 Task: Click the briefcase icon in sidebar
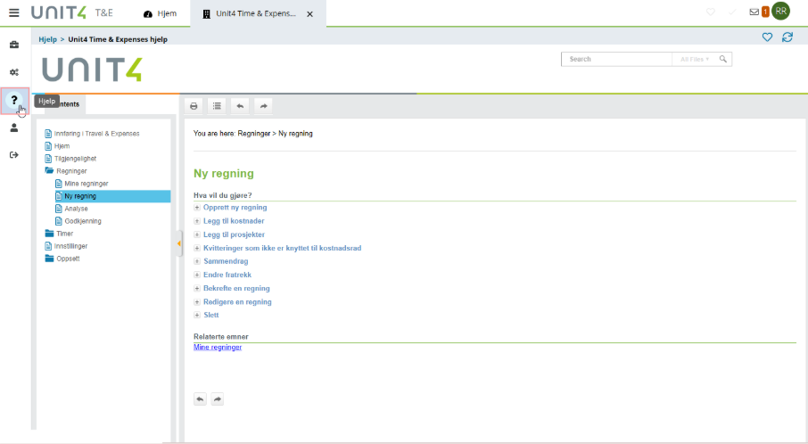(14, 45)
